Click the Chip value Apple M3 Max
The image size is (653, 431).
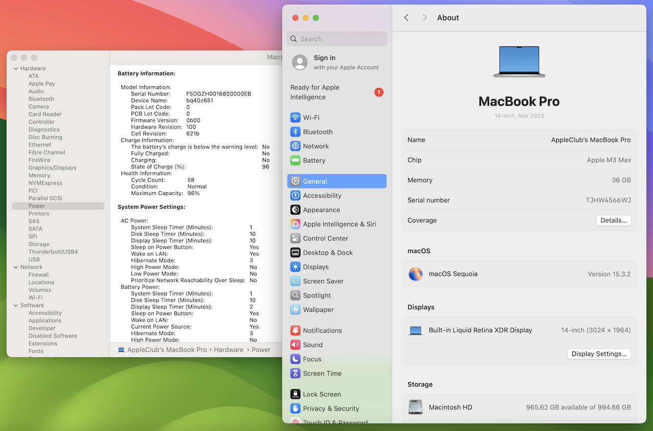click(609, 160)
